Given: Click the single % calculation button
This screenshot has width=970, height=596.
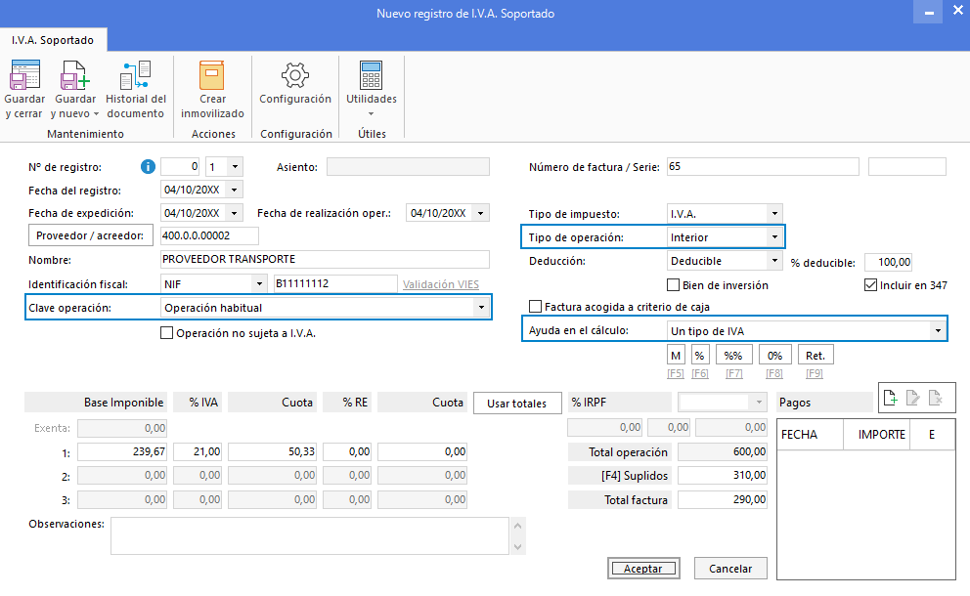Looking at the screenshot, I should [700, 356].
